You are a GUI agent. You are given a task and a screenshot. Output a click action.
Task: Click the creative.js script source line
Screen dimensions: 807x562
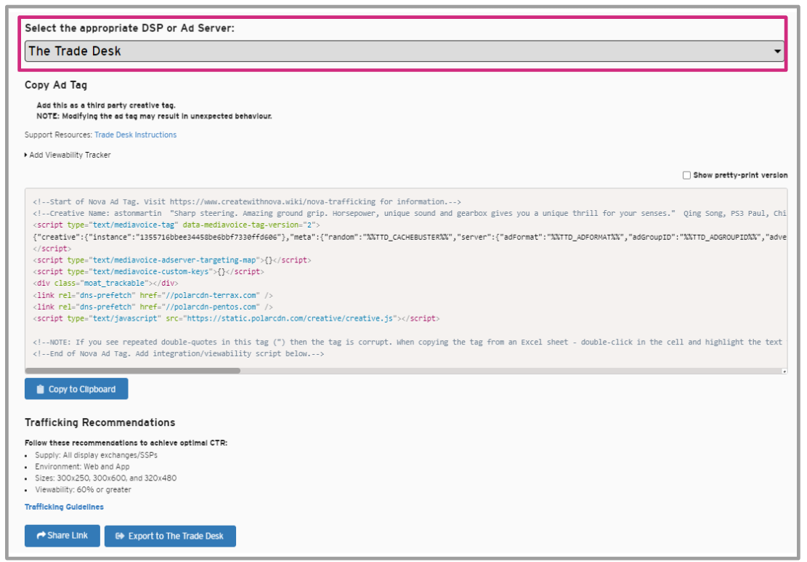(236, 318)
